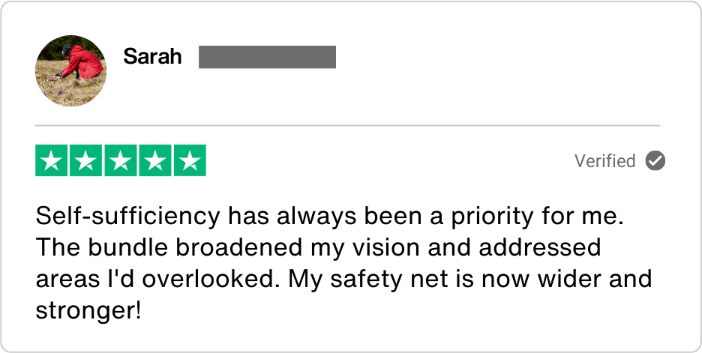Click the reviewer name Sarah
The image size is (702, 353).
point(152,57)
